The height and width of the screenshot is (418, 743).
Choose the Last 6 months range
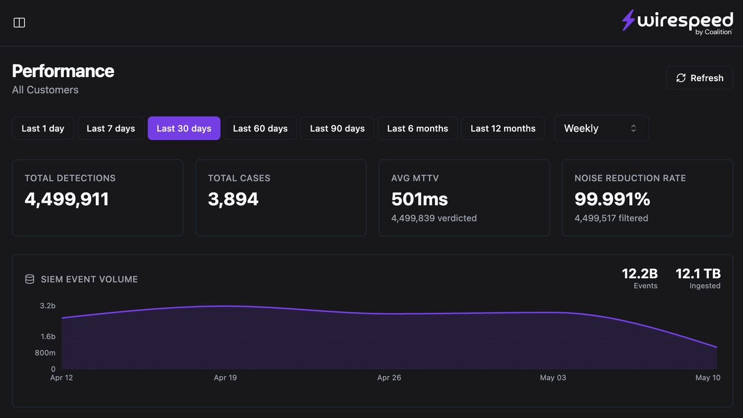(418, 128)
